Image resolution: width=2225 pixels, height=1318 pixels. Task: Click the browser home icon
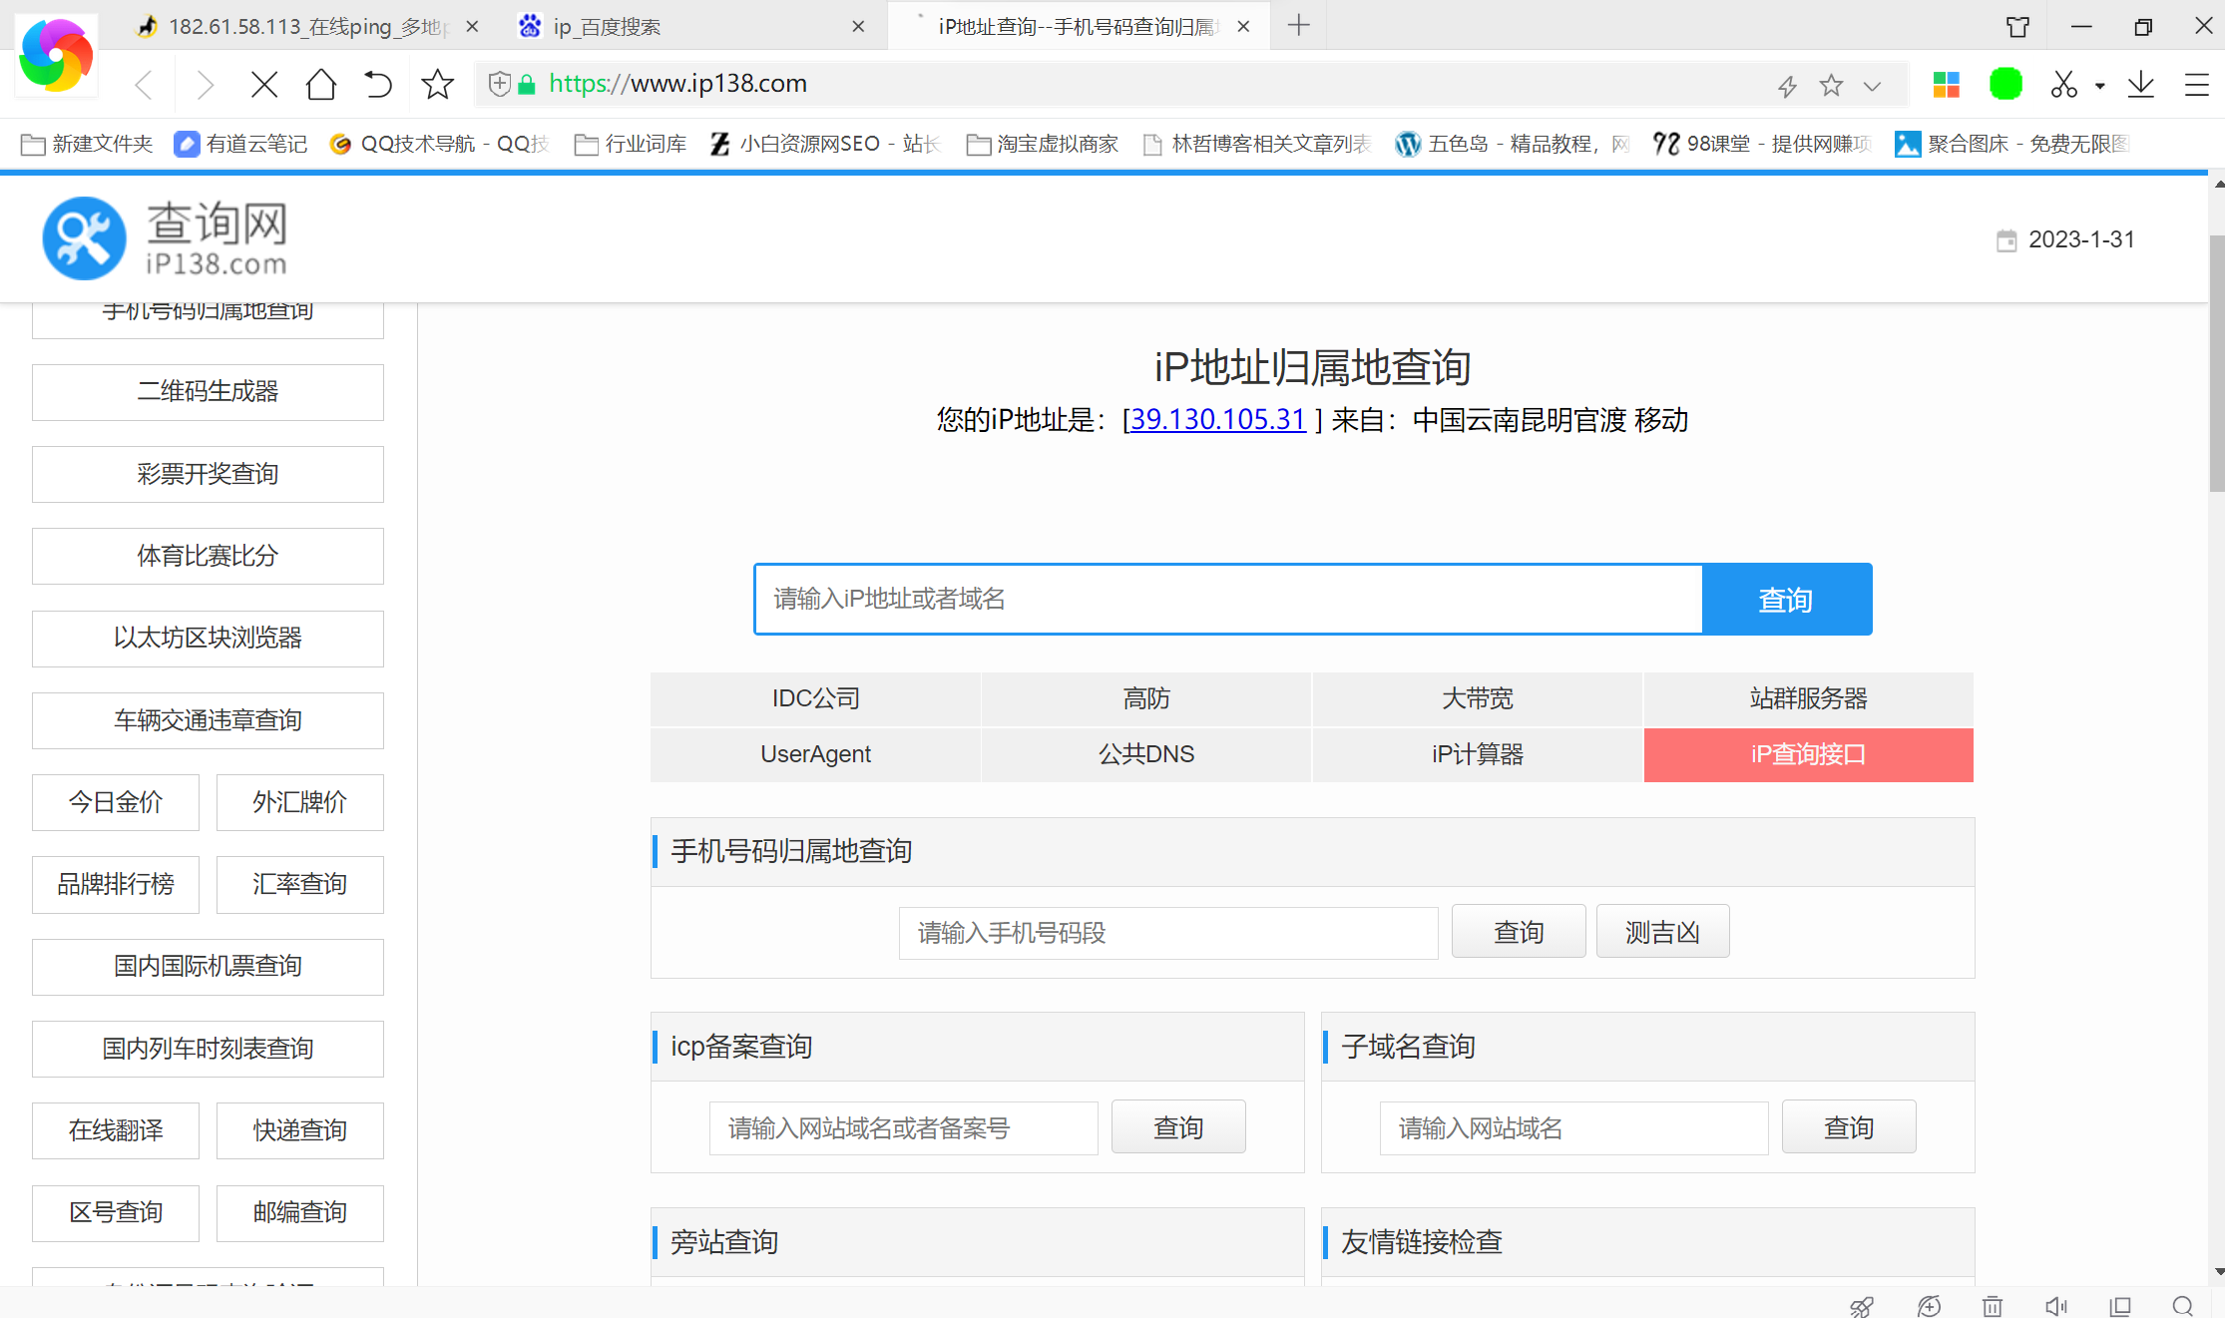321,85
